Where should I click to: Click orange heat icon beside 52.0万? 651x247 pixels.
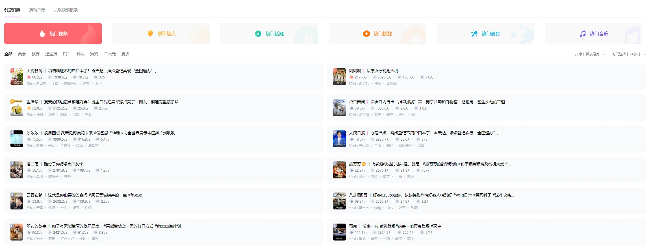29,108
